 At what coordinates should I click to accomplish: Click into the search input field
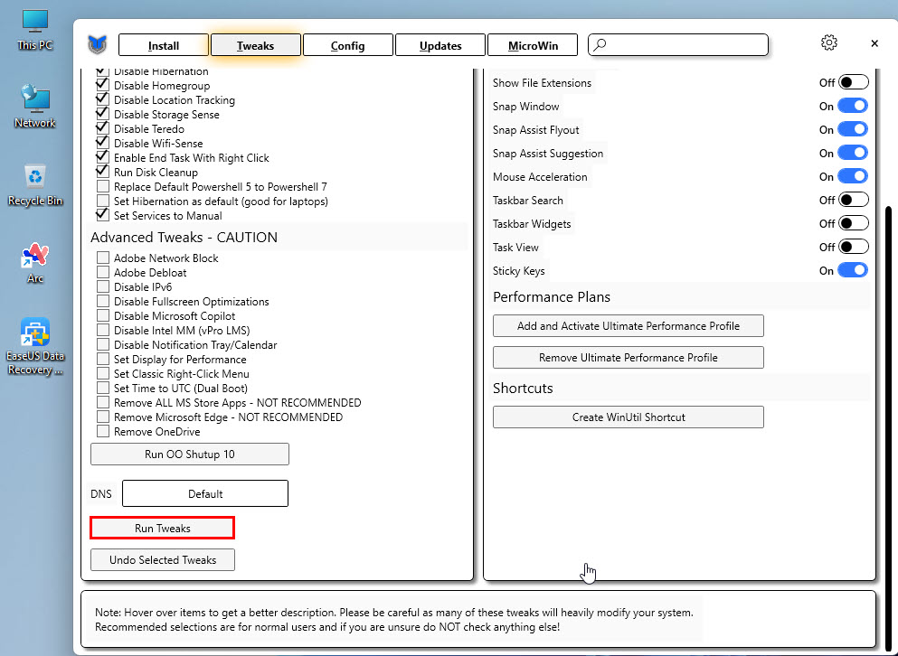678,44
